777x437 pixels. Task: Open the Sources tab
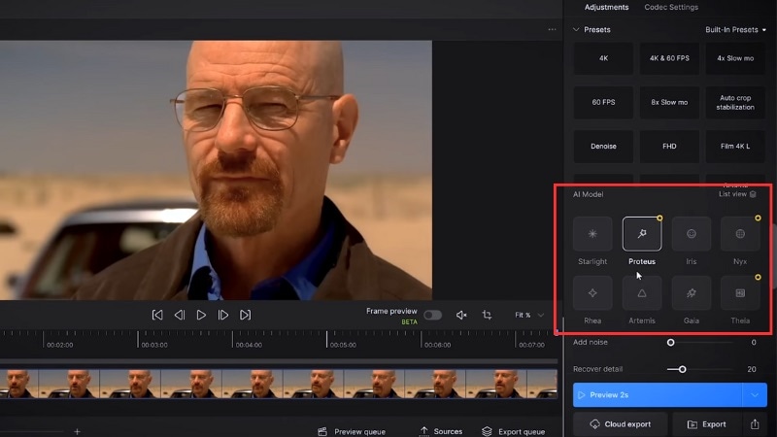441,431
